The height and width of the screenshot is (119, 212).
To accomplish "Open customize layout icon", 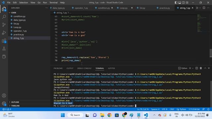I will tap(187, 3).
